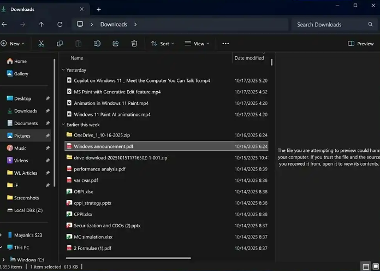Open the Sort dropdown menu
Screen dimensions: 380x271
pos(162,44)
